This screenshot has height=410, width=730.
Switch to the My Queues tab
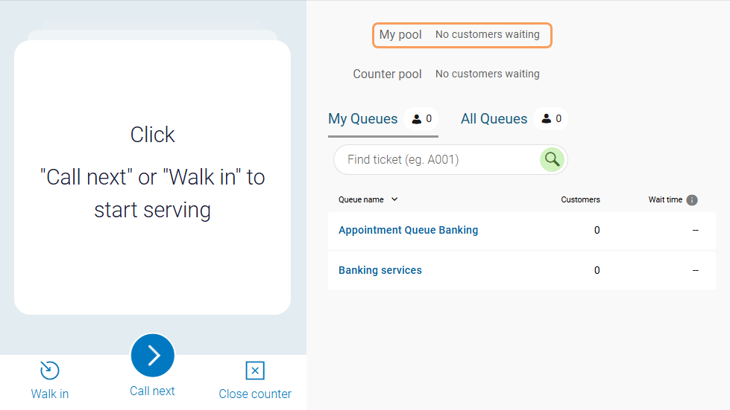coord(363,119)
